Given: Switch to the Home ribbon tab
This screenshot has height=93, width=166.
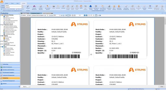Looking at the screenshot, I should (6, 3).
